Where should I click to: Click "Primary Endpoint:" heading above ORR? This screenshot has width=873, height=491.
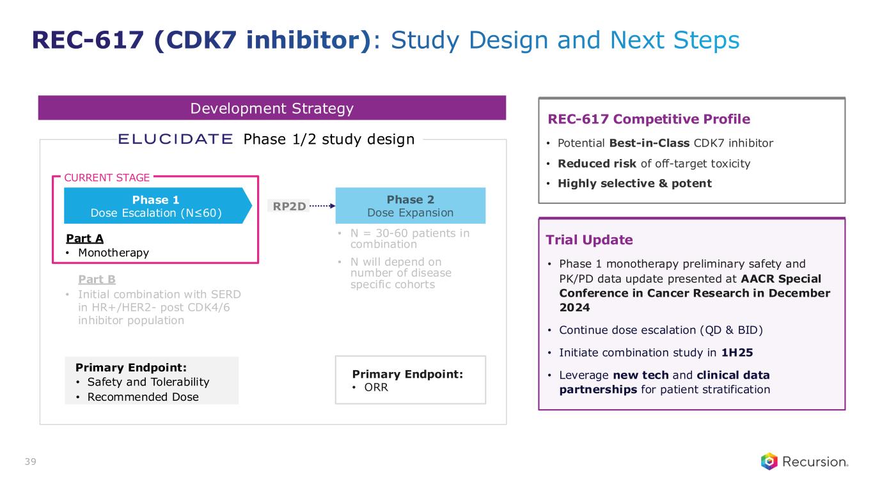pyautogui.click(x=407, y=375)
